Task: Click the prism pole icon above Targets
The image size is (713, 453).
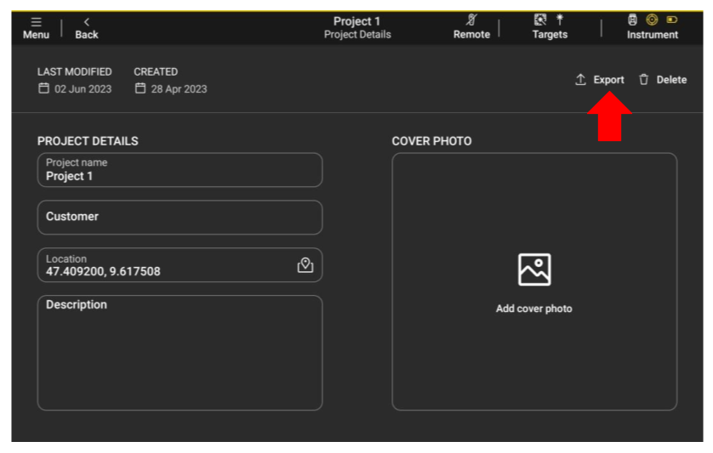Action: click(561, 20)
